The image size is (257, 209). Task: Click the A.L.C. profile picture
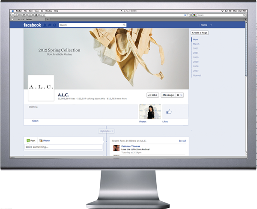click(x=41, y=88)
